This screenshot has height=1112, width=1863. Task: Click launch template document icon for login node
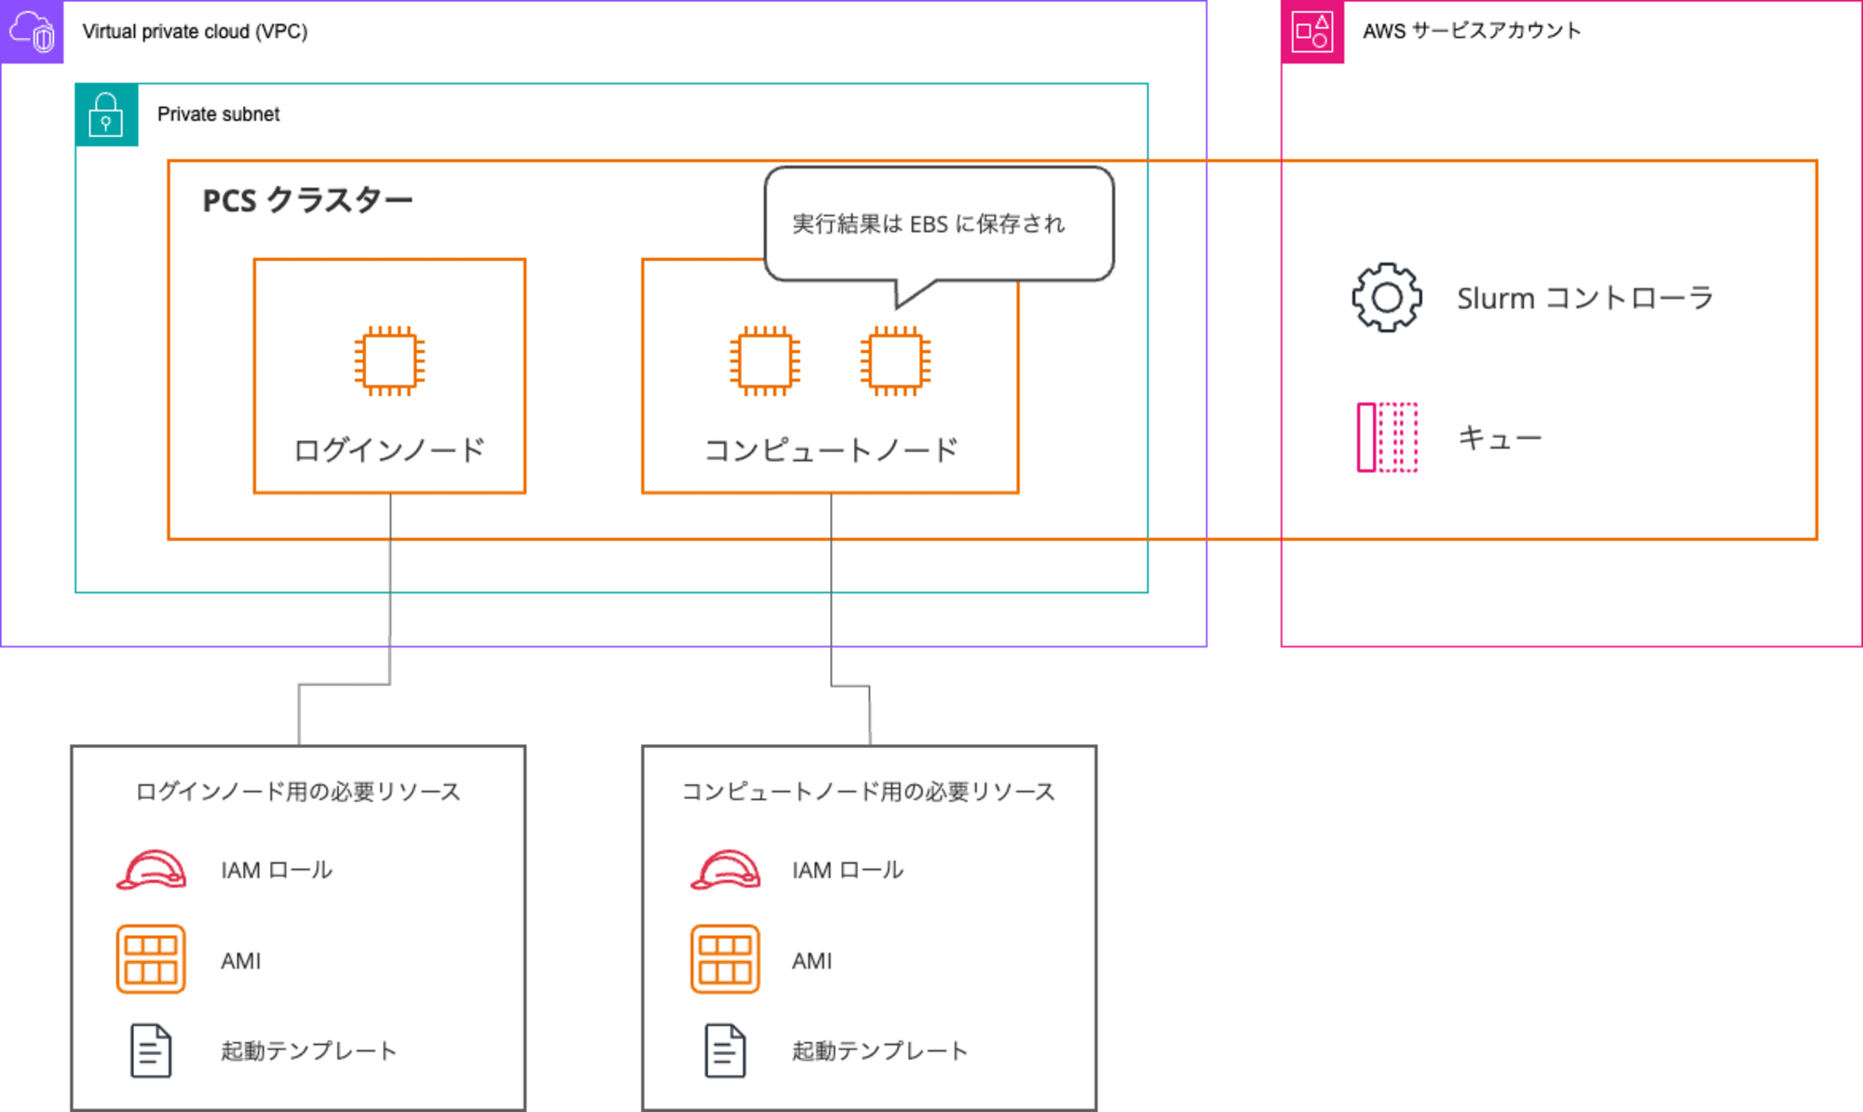[151, 1051]
